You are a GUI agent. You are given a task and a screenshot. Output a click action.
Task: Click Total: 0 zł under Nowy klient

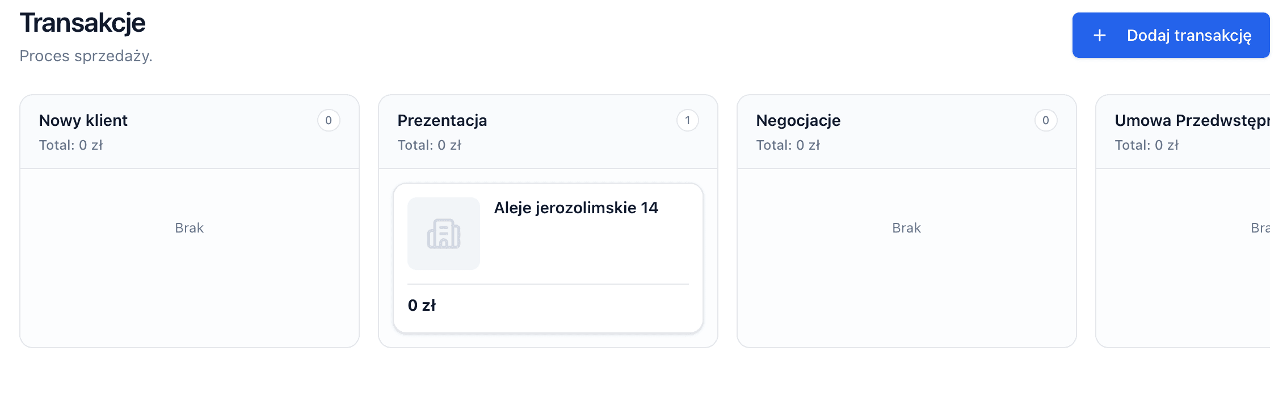(x=70, y=145)
